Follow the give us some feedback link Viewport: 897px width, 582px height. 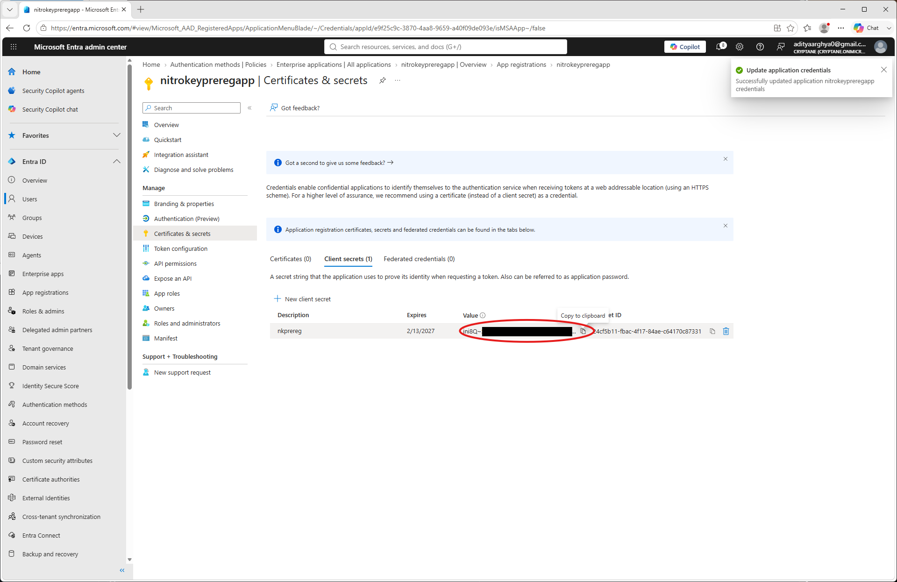339,163
